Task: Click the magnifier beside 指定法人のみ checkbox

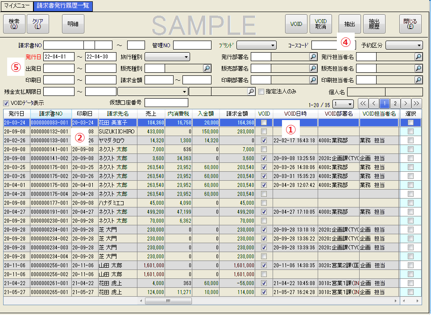Action: (x=251, y=91)
